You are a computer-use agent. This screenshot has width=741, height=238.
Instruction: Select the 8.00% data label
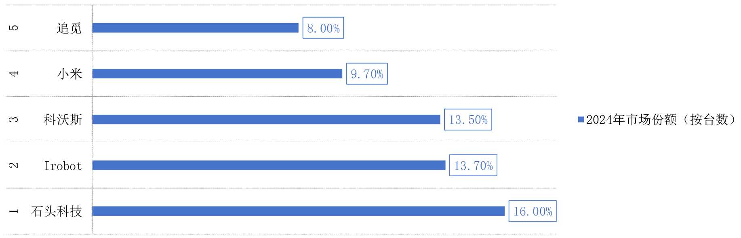[x=323, y=28]
